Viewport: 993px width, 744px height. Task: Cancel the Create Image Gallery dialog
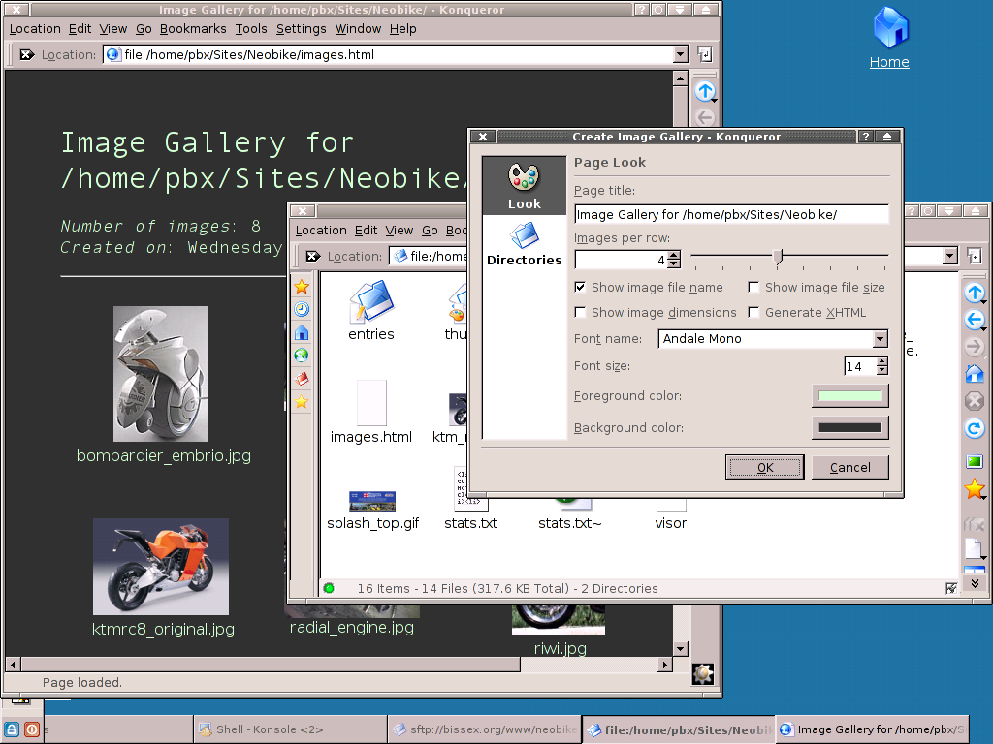pyautogui.click(x=849, y=467)
